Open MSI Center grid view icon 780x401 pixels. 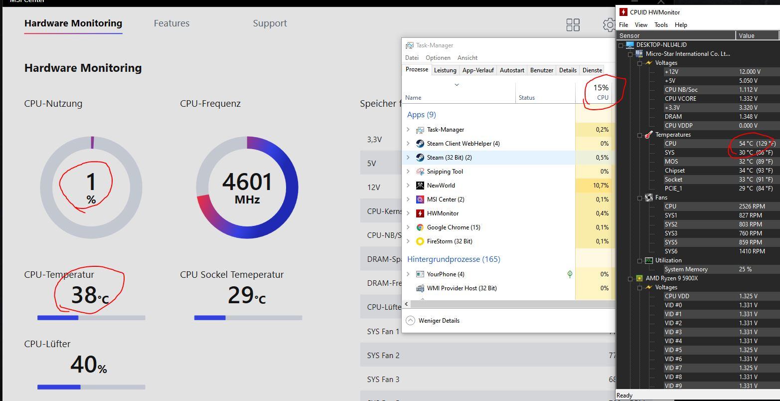click(573, 24)
